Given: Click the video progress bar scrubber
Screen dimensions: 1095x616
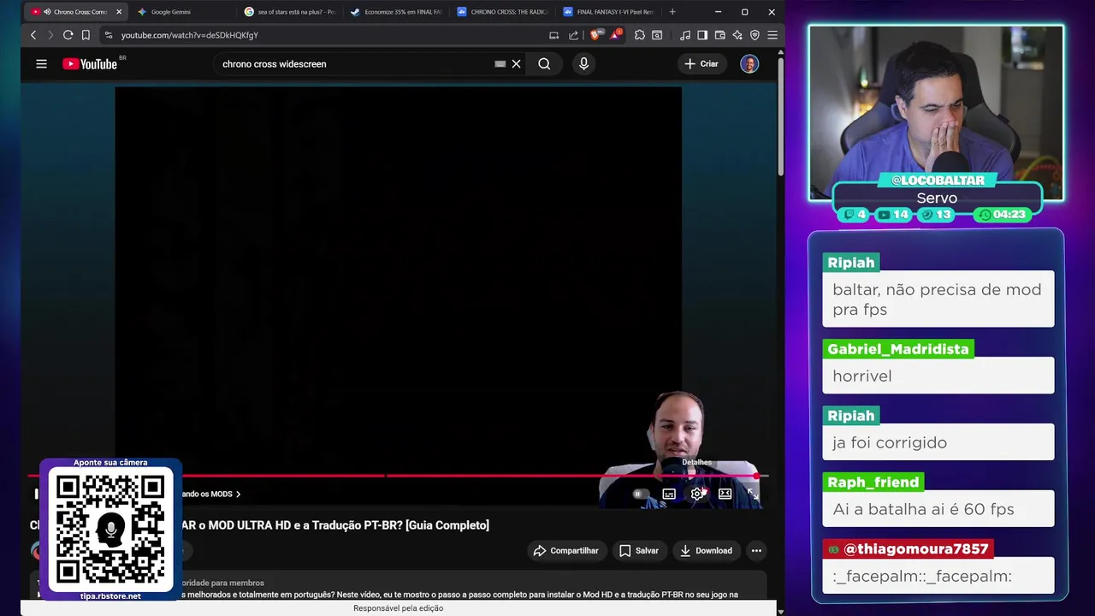Looking at the screenshot, I should (x=756, y=476).
